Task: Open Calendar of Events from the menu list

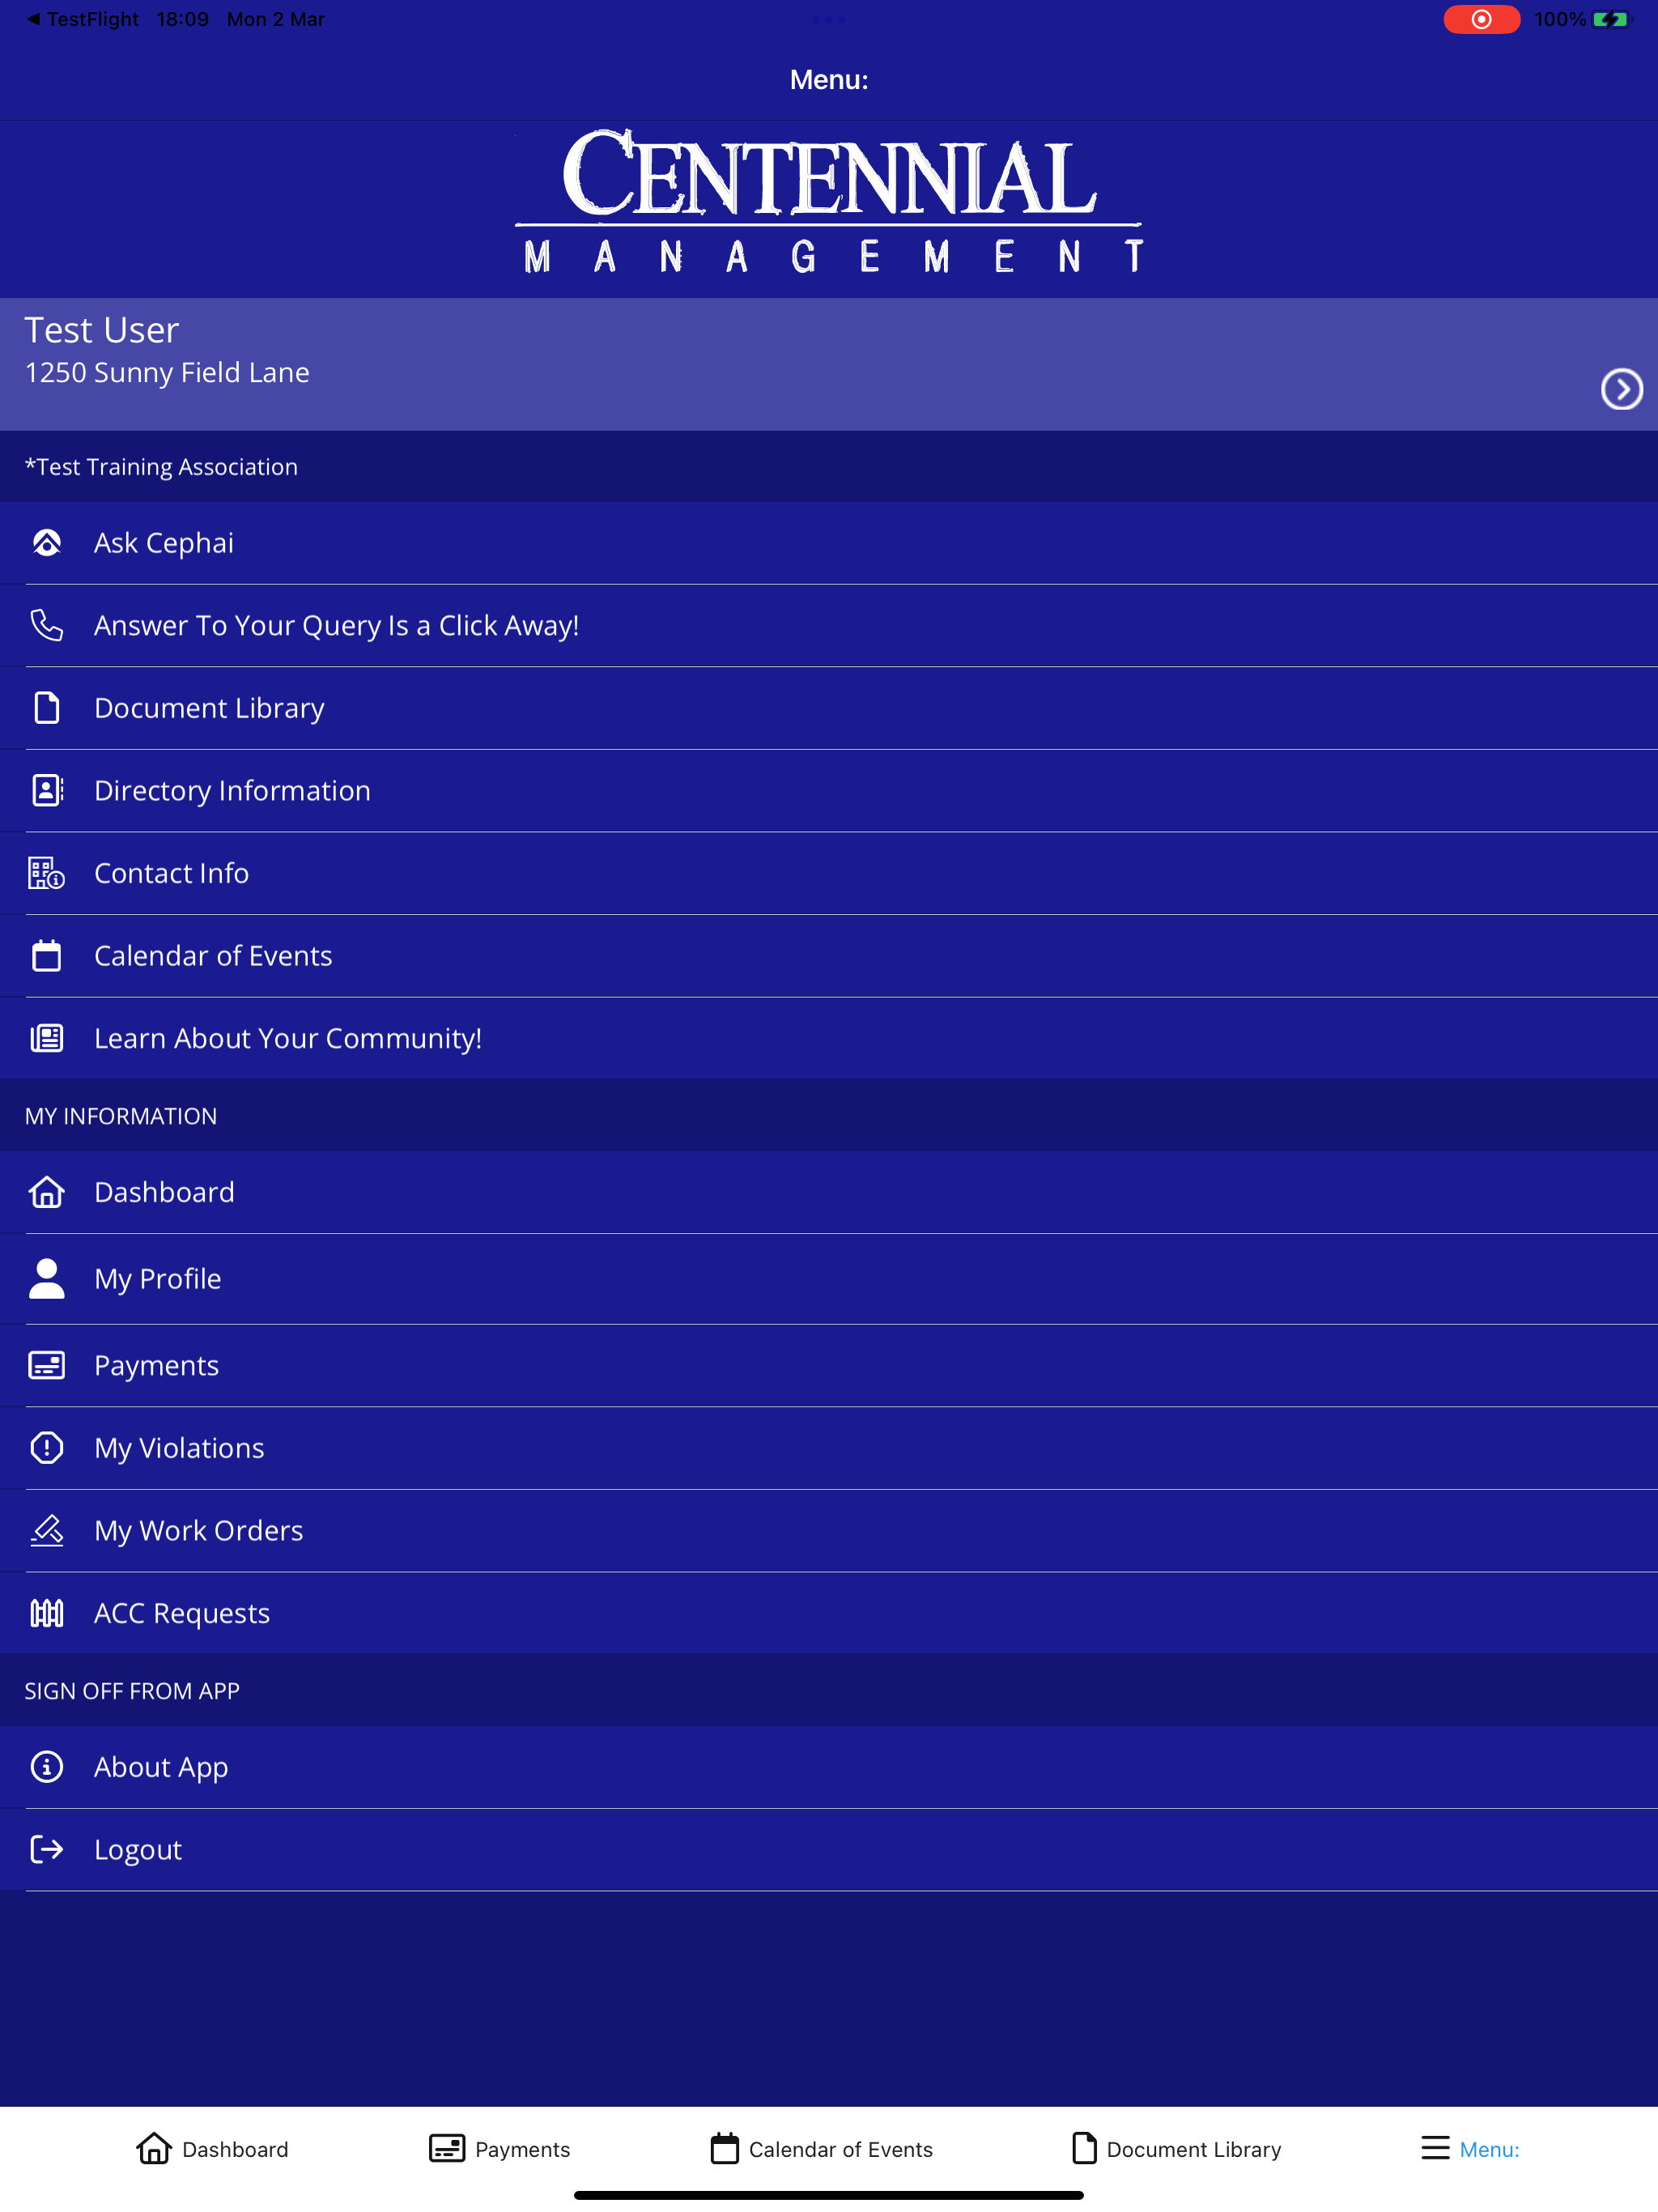Action: [x=829, y=956]
